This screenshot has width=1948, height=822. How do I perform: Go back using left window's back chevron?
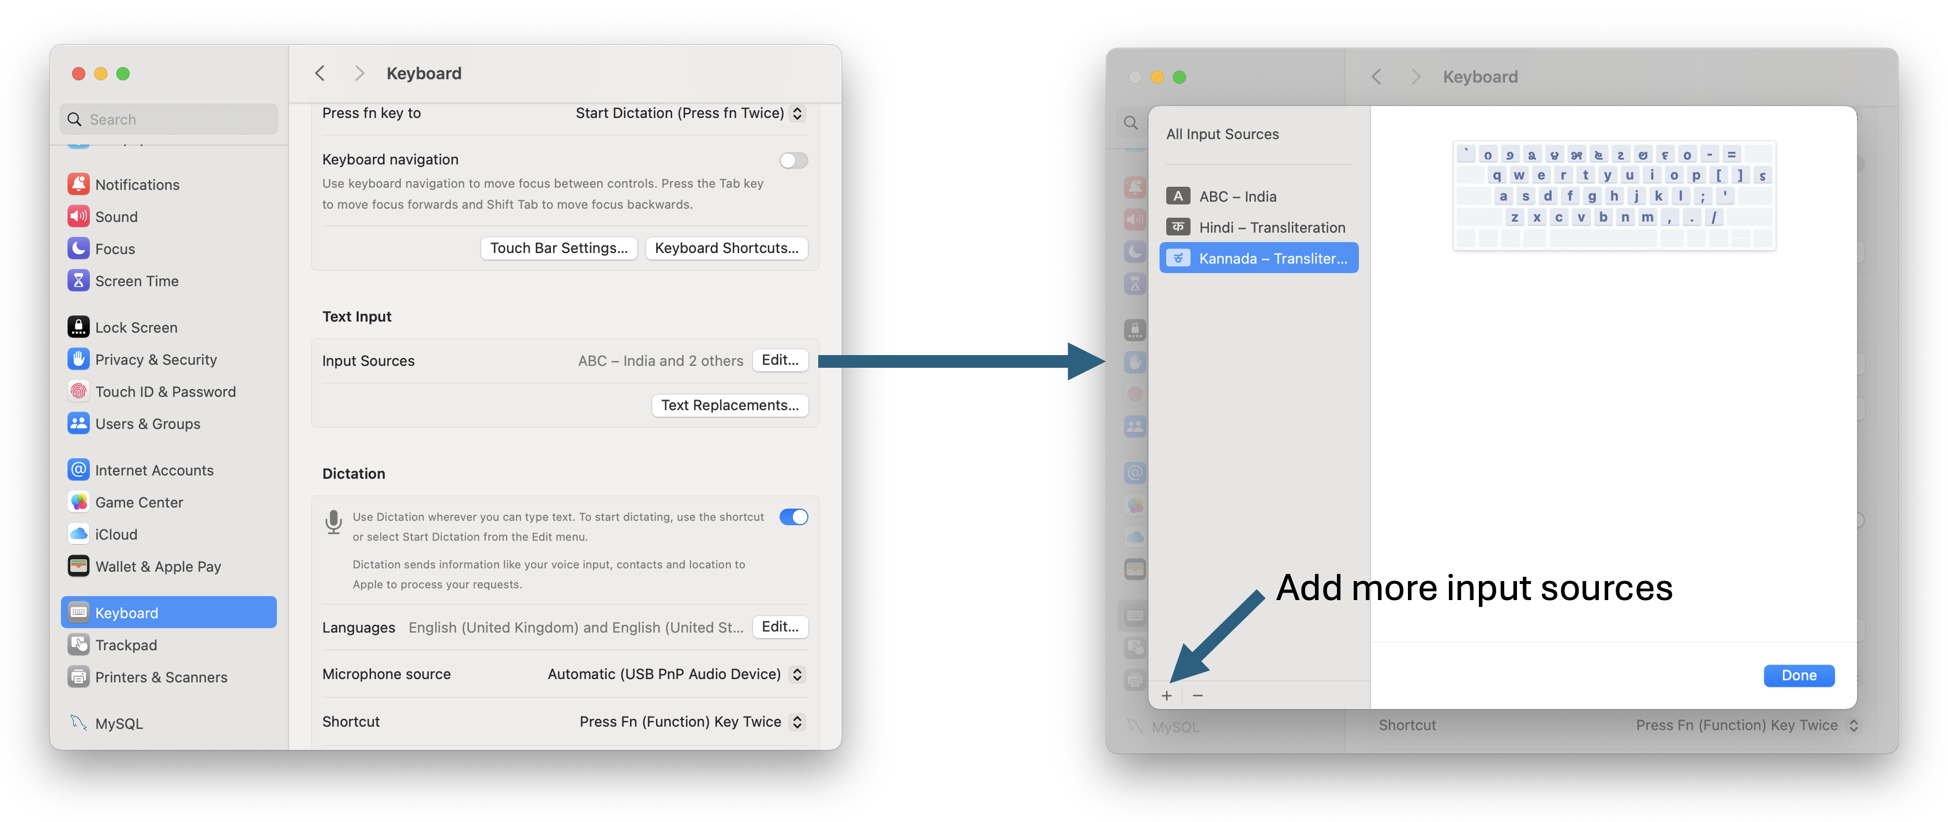[320, 73]
